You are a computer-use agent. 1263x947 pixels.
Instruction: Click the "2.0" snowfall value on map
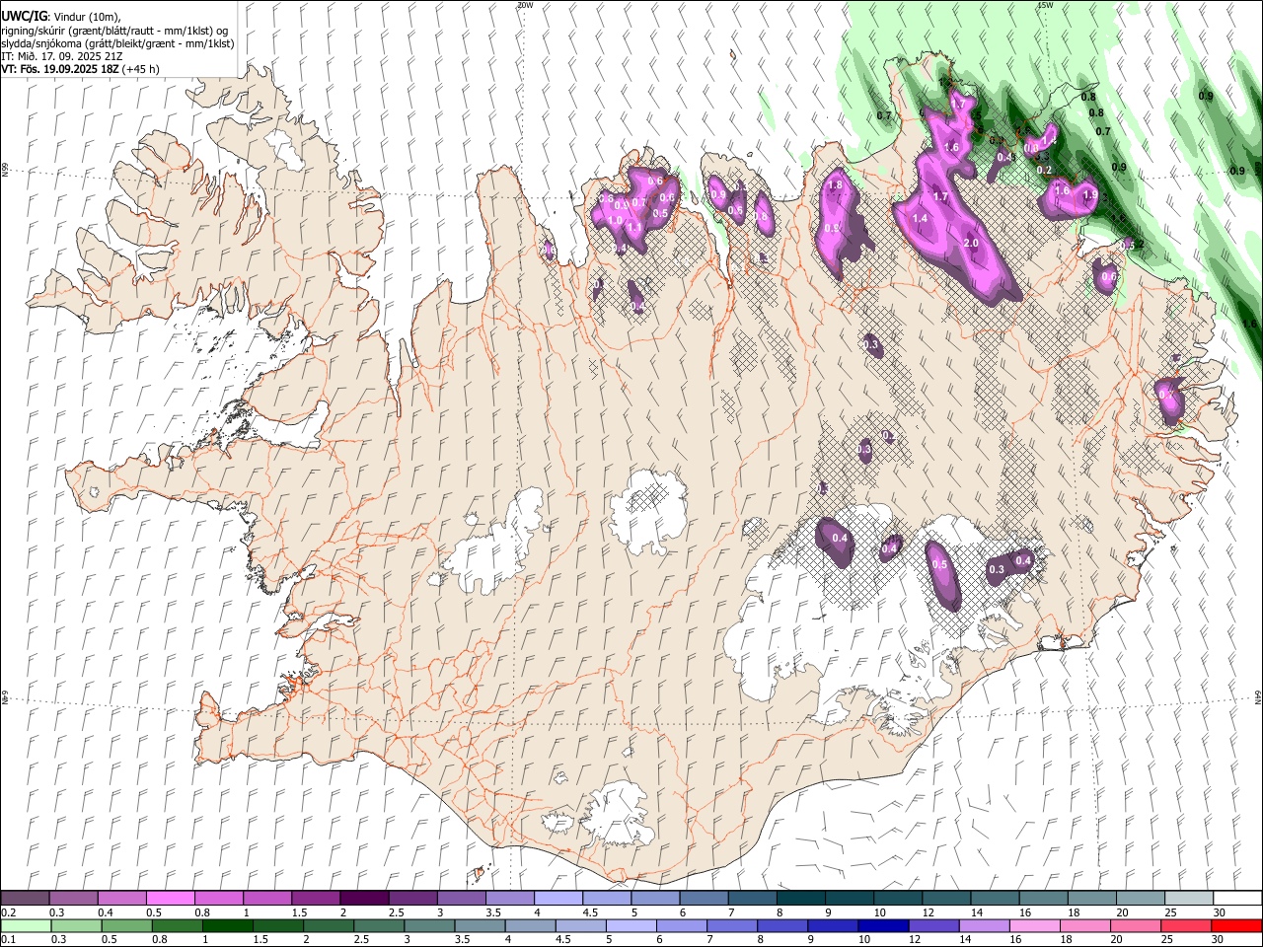(x=971, y=244)
